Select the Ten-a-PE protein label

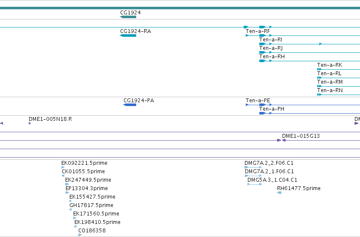(x=258, y=100)
